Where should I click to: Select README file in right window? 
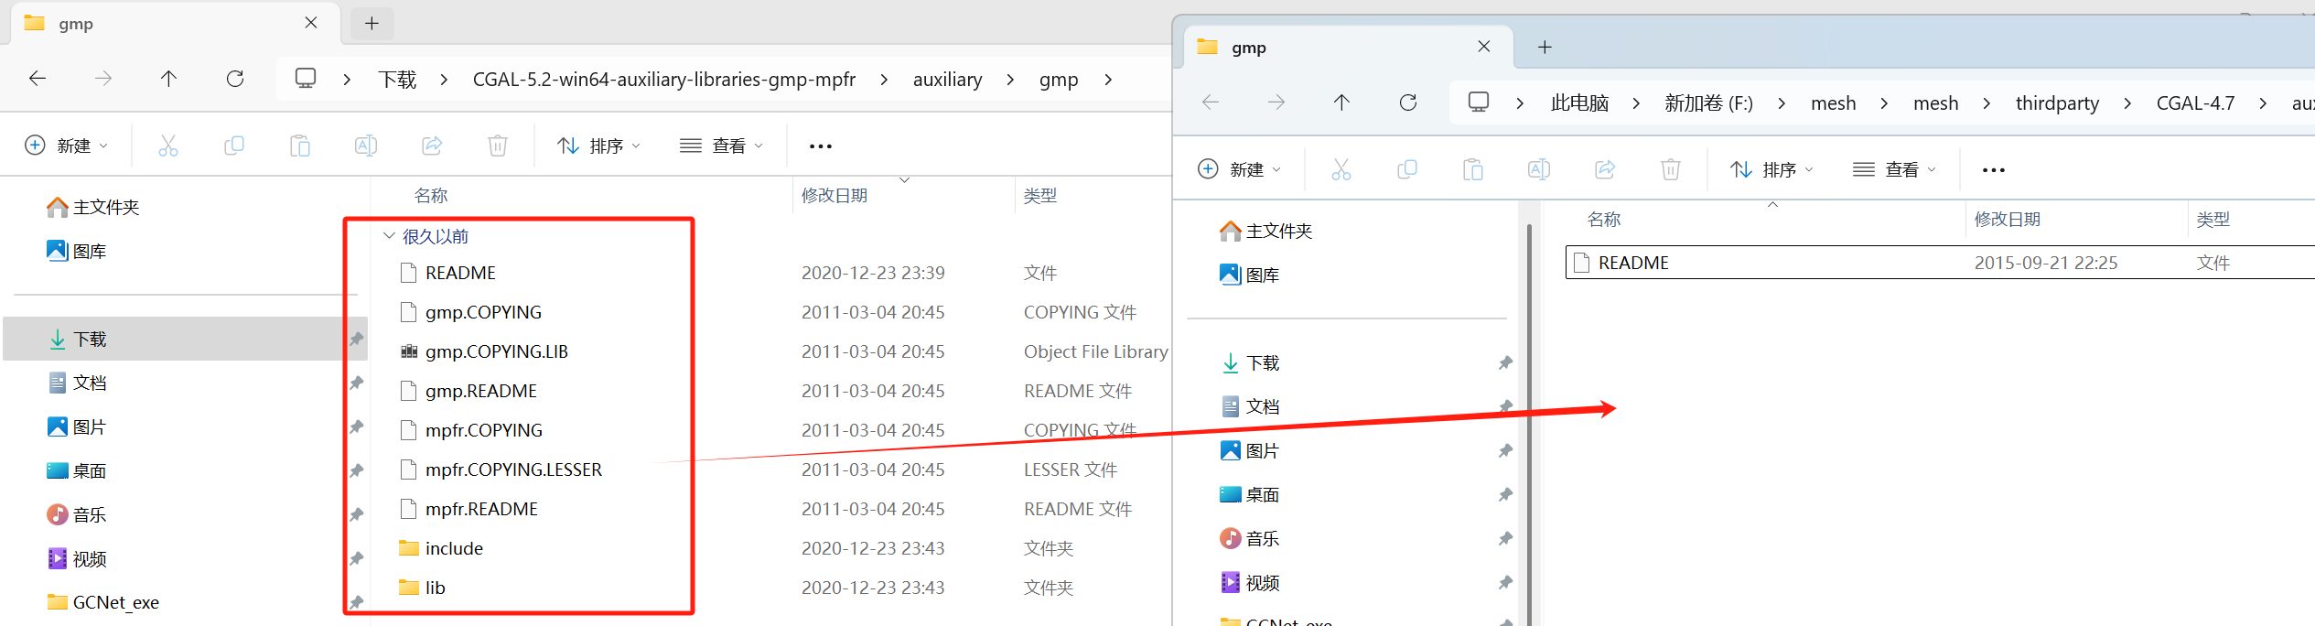tap(1940, 263)
